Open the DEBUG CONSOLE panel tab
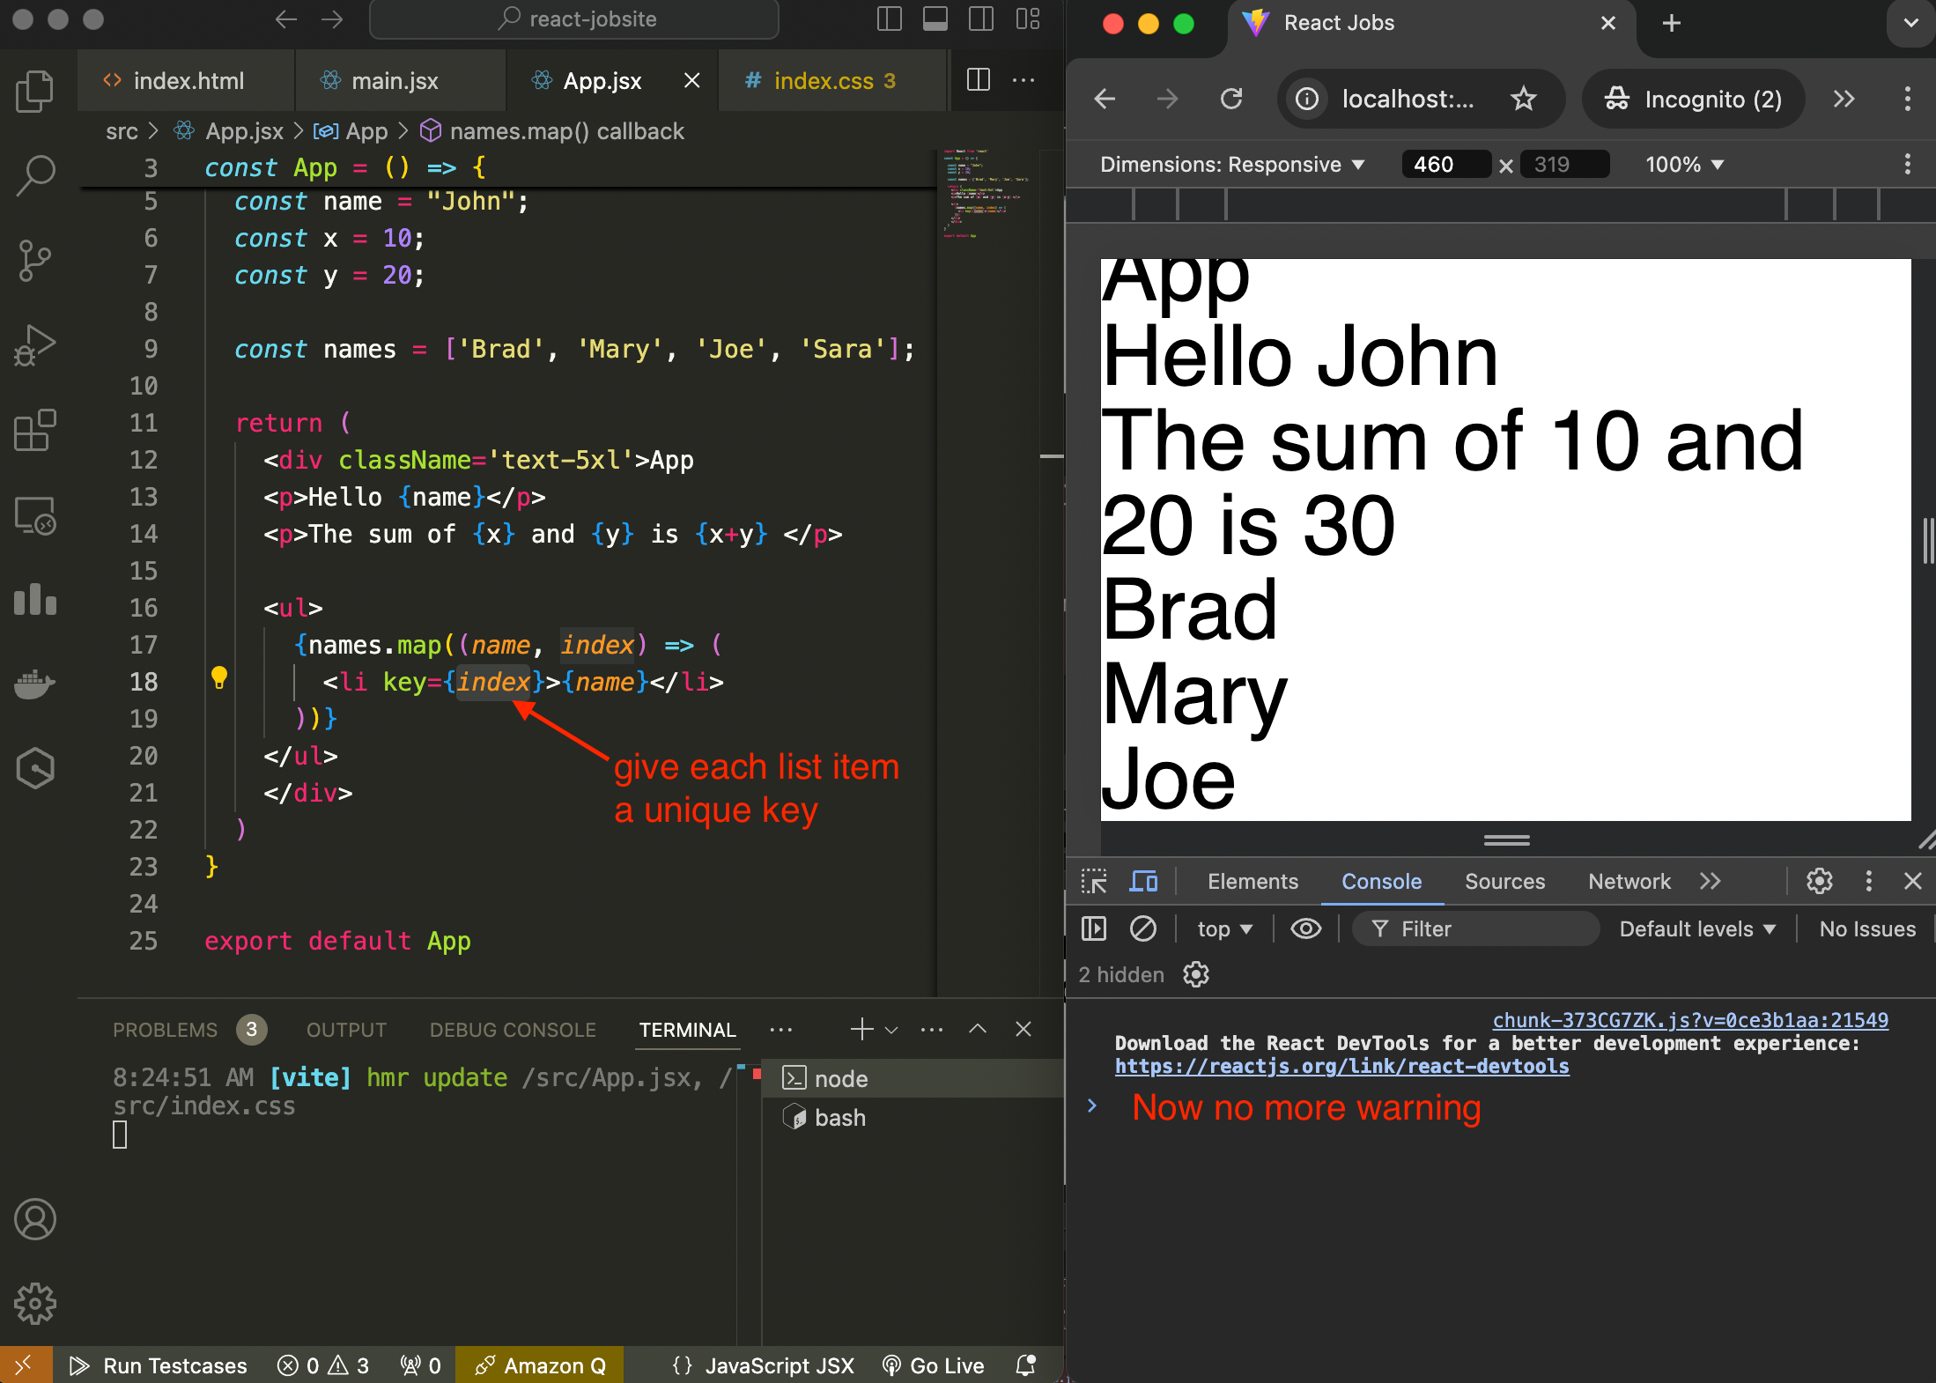The image size is (1936, 1383). point(513,1030)
